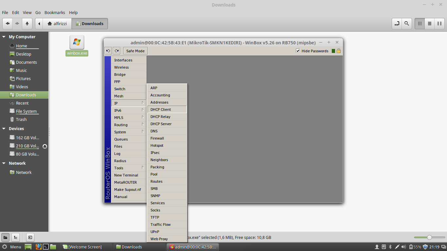Hide the sidebar with collapse icon
This screenshot has height=251, width=447.
(x=30, y=238)
